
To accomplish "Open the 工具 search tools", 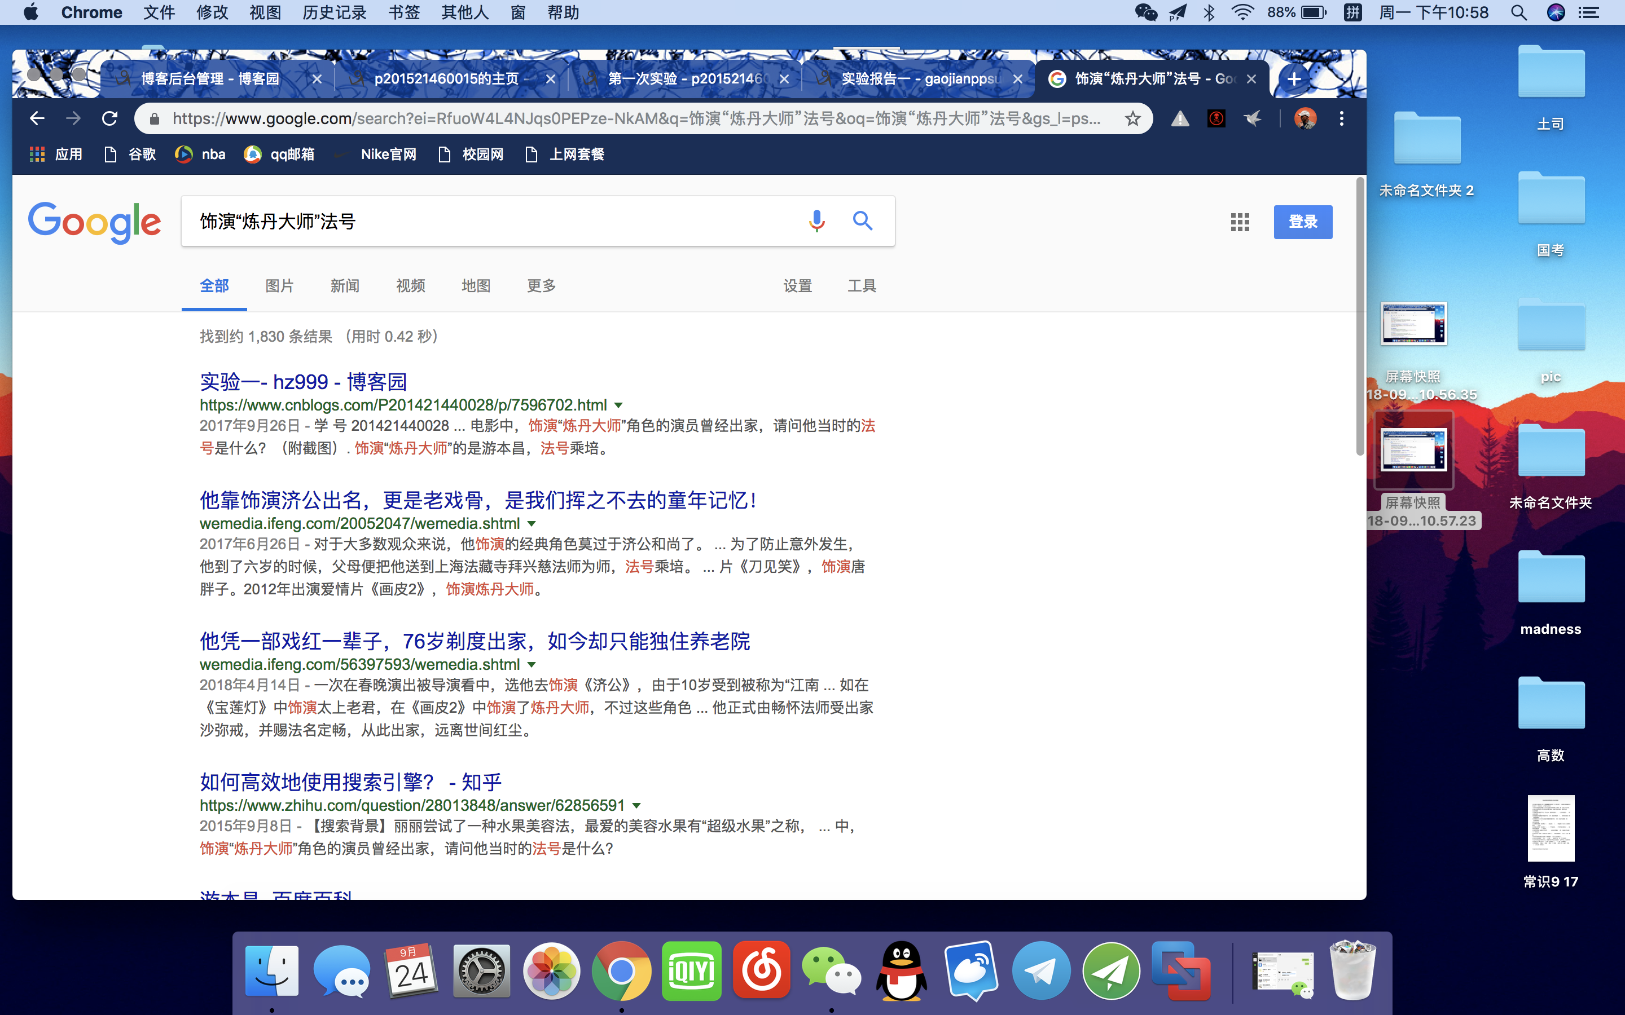I will [x=862, y=286].
